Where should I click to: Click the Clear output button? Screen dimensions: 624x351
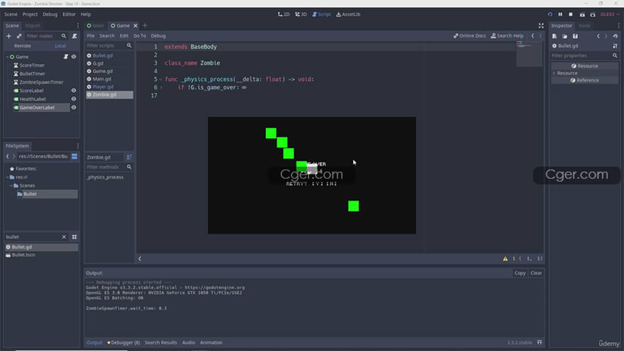[536, 273]
